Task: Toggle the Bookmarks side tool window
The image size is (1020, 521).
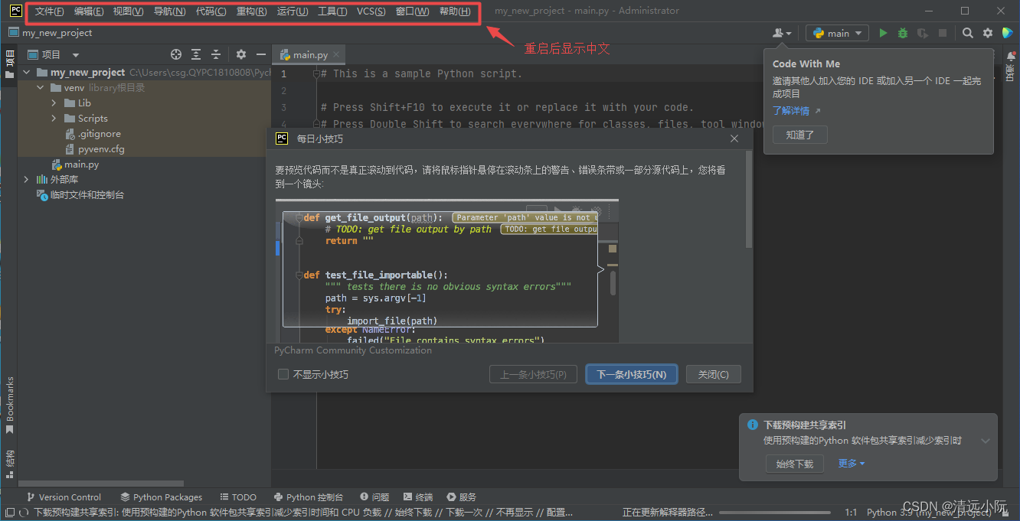Action: (9, 404)
